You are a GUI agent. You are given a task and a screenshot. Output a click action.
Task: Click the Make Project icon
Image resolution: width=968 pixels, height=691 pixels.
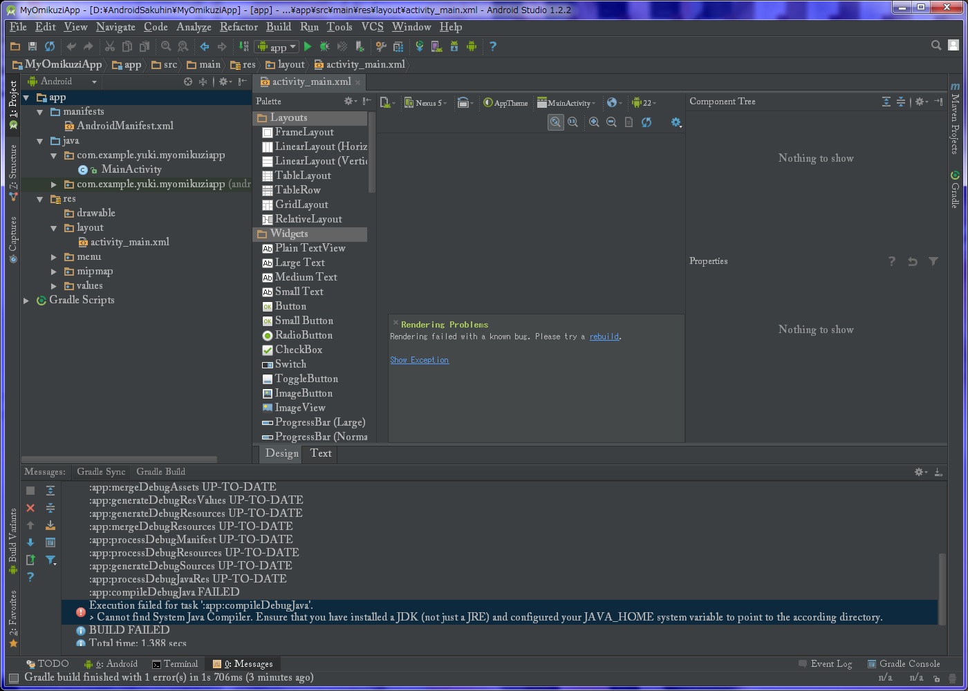pyautogui.click(x=244, y=46)
